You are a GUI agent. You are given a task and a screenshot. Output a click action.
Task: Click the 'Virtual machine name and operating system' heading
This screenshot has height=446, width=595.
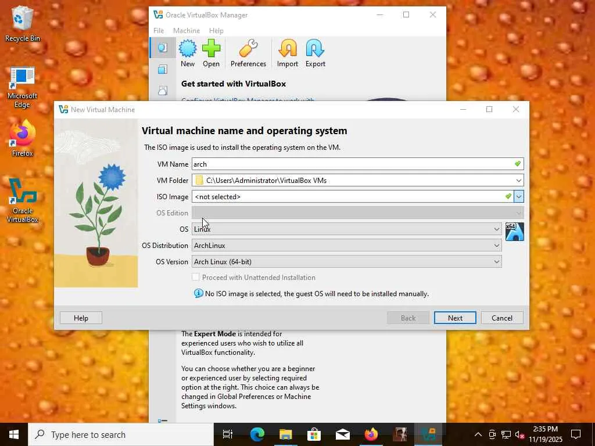245,131
